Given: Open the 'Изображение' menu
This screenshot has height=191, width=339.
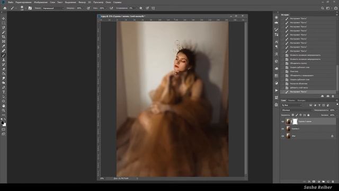Looking at the screenshot, I should click(x=41, y=2).
